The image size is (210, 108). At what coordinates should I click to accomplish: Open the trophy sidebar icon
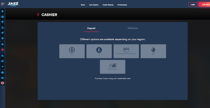pos(2,22)
